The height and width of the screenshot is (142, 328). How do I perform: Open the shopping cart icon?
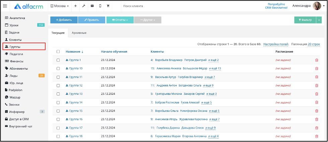(108, 6)
